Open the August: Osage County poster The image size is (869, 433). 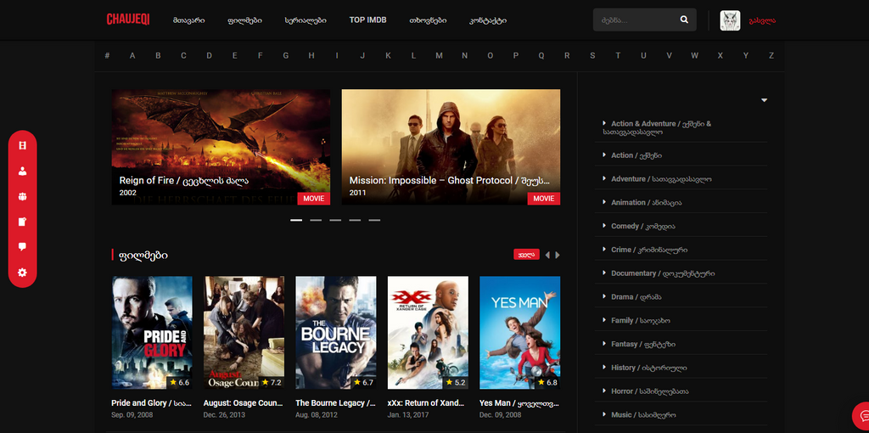click(244, 333)
